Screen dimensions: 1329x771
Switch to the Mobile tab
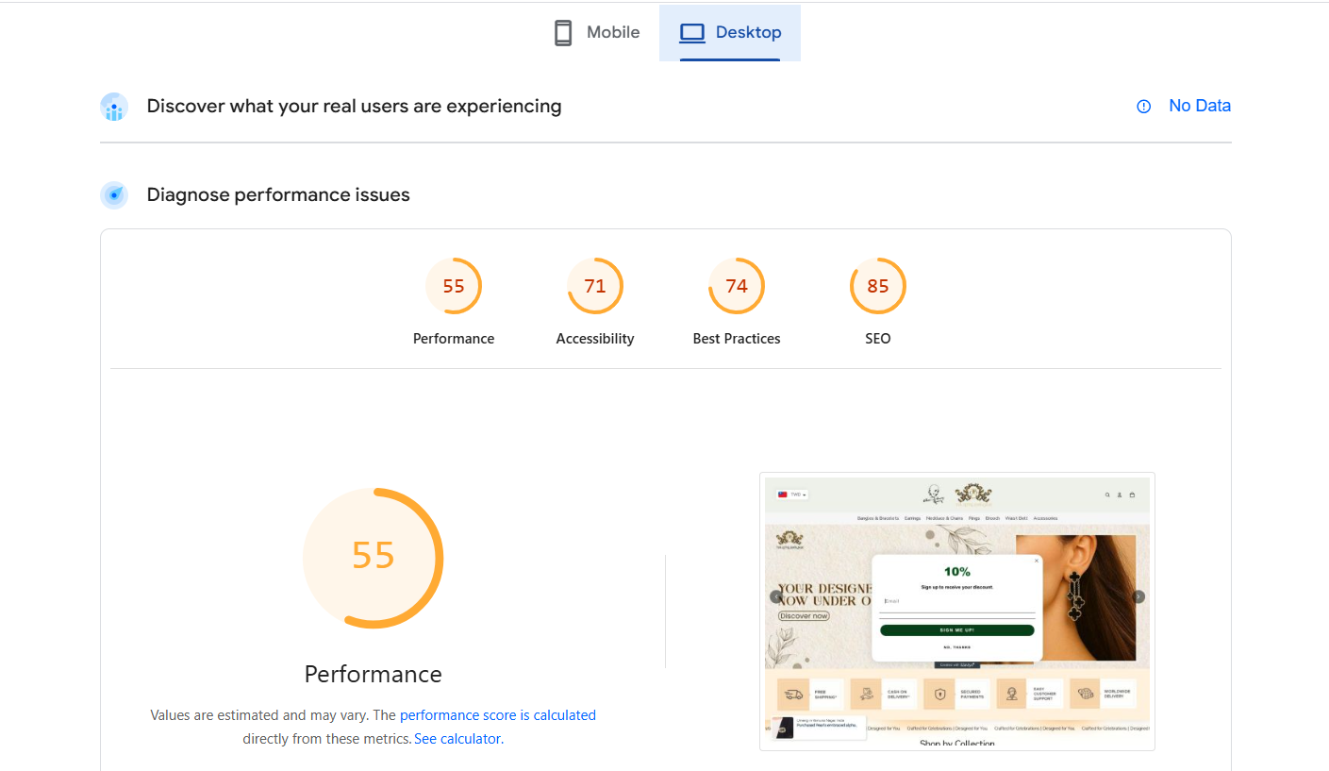(613, 33)
